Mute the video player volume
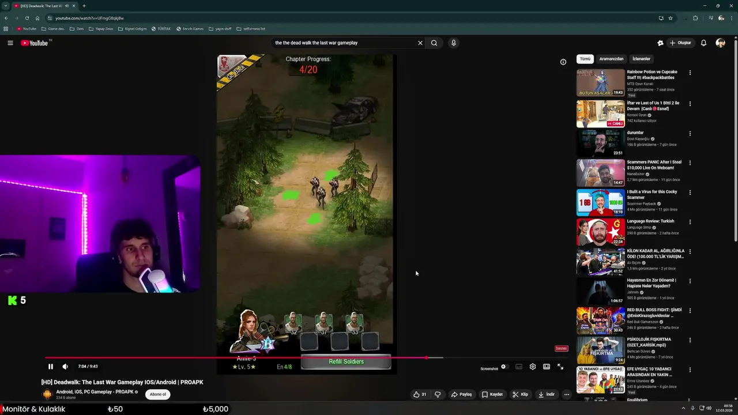 click(x=65, y=367)
